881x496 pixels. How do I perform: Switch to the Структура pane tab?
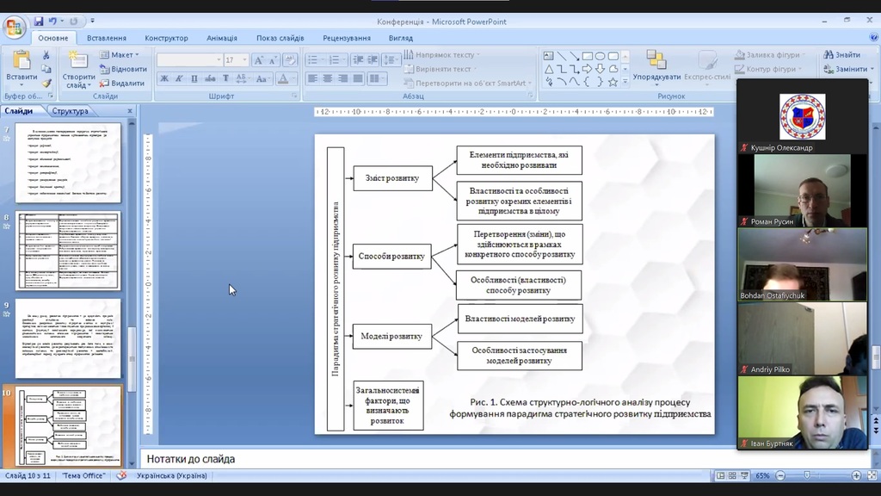pyautogui.click(x=71, y=111)
